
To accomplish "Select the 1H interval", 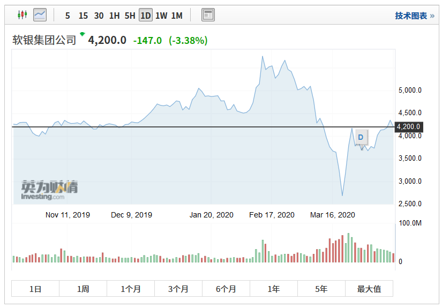I will tap(114, 16).
